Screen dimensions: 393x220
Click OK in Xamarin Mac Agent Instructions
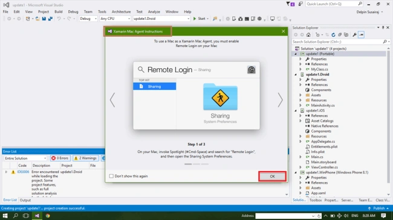tap(272, 176)
